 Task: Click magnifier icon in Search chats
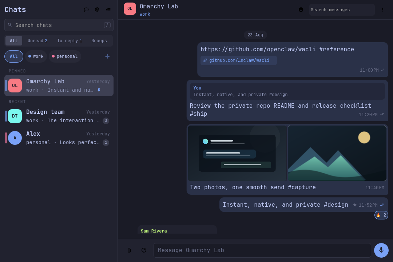10,25
